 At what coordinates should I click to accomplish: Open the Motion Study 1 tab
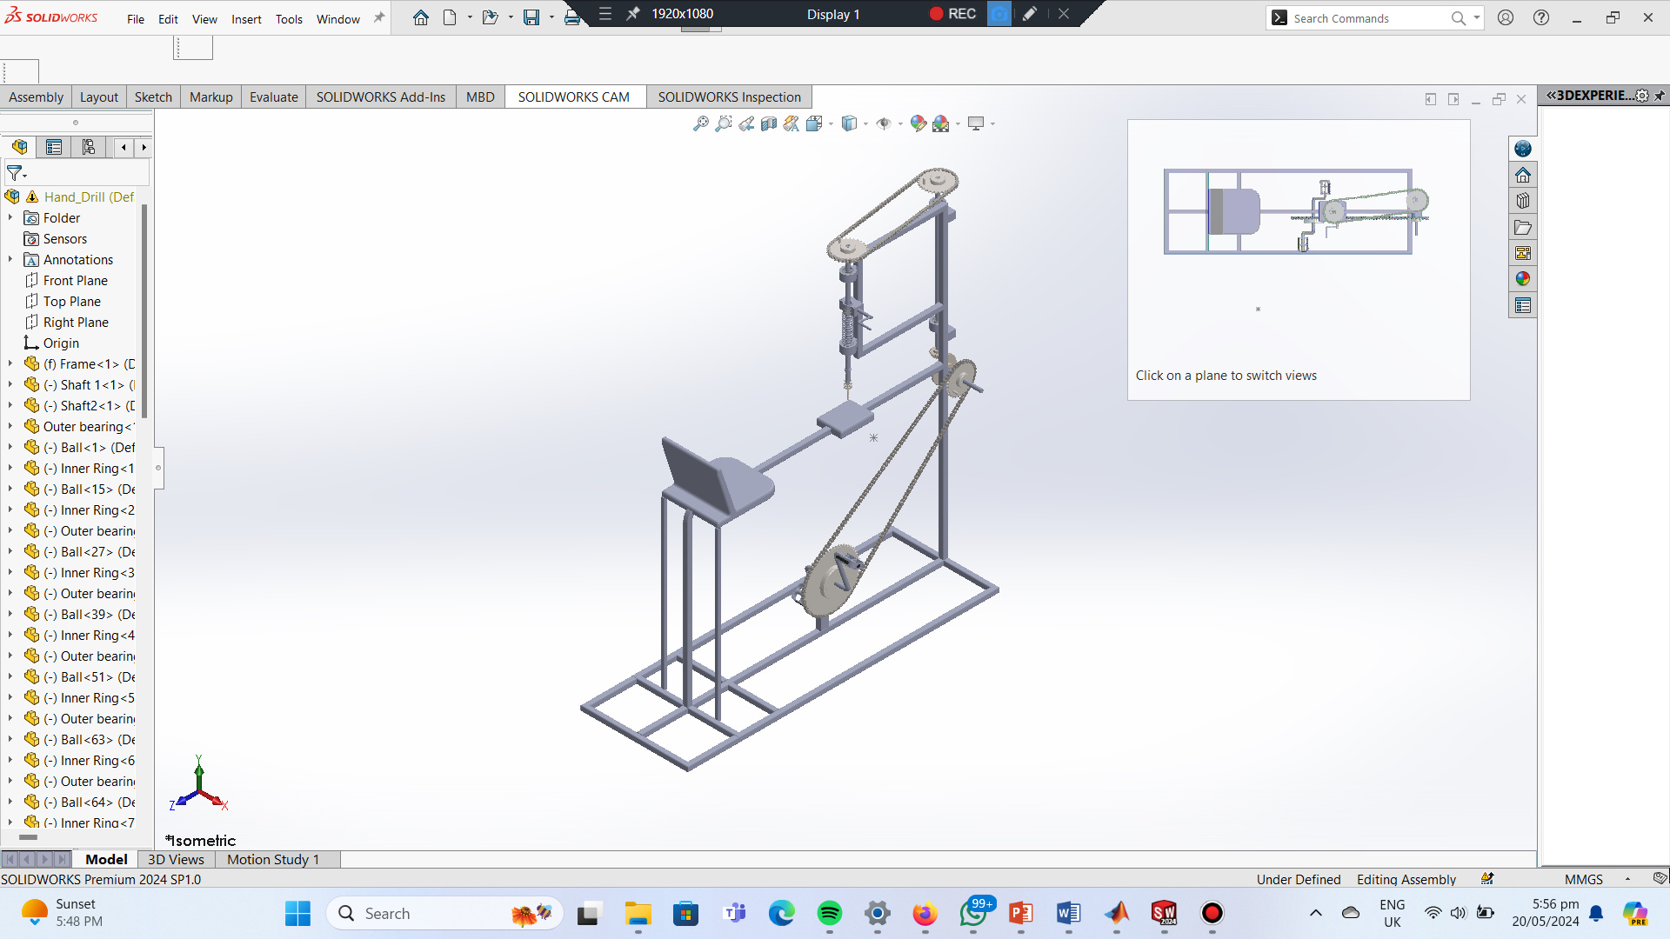click(x=272, y=860)
